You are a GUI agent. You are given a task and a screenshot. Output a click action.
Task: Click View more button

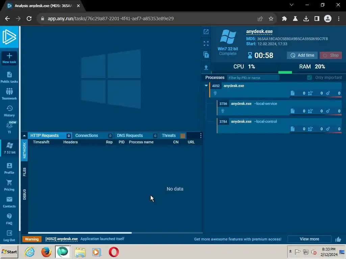click(x=310, y=239)
